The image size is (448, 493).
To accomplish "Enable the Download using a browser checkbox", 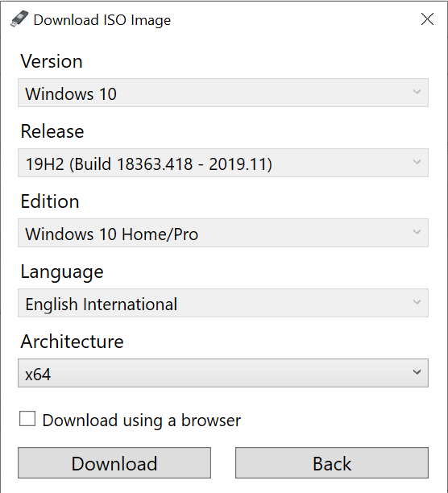I will tap(27, 419).
